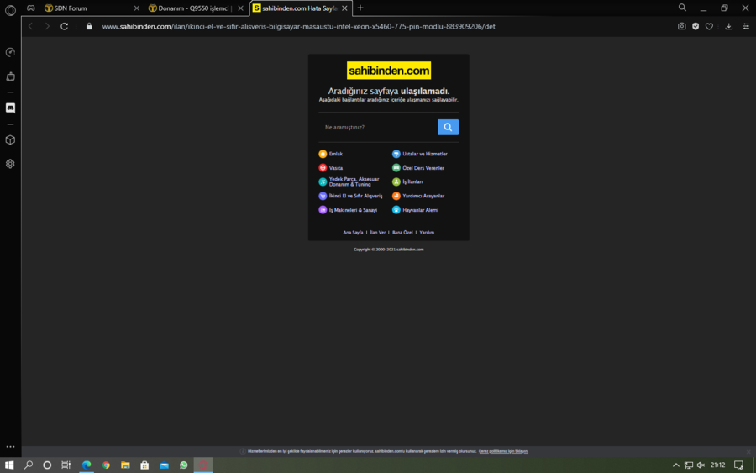Close the sahibinden.com Hata tab
Screen dimensions: 756x473
pyautogui.click(x=344, y=8)
